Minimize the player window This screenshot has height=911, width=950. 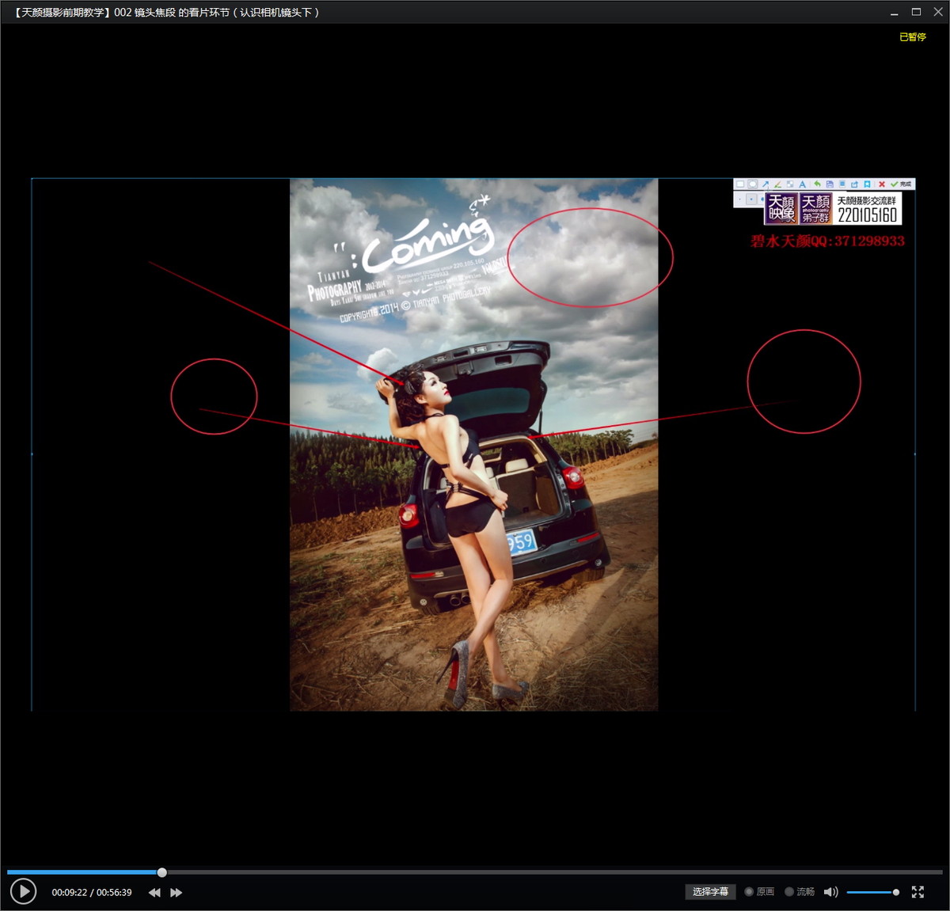pyautogui.click(x=894, y=13)
